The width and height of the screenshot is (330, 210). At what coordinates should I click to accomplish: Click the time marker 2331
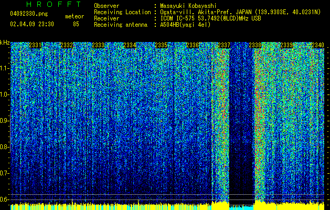35,45
